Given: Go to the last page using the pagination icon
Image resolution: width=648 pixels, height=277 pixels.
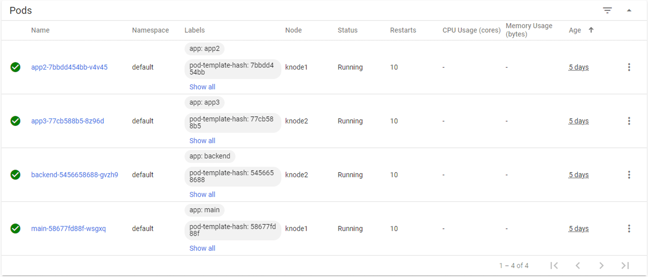Looking at the screenshot, I should tap(625, 265).
